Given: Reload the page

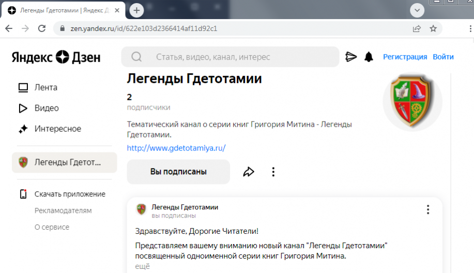Looking at the screenshot, I should [42, 28].
